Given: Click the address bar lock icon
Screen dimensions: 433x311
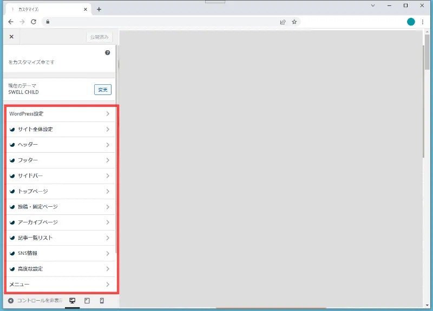Looking at the screenshot, I should pyautogui.click(x=48, y=22).
